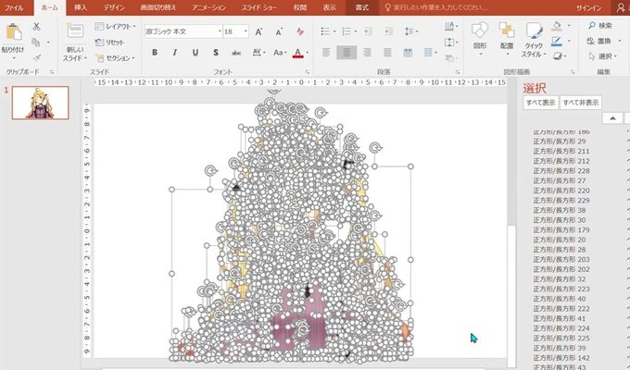Viewport: 630px width, 370px height.
Task: Open the Drawing (図形描画) dialog launcher
Action: tap(573, 72)
